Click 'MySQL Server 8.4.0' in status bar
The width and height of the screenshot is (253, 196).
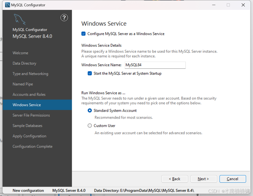pyautogui.click(x=69, y=190)
